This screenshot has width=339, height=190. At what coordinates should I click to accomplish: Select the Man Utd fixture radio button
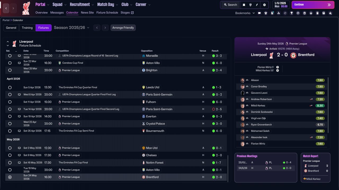(x=10, y=148)
